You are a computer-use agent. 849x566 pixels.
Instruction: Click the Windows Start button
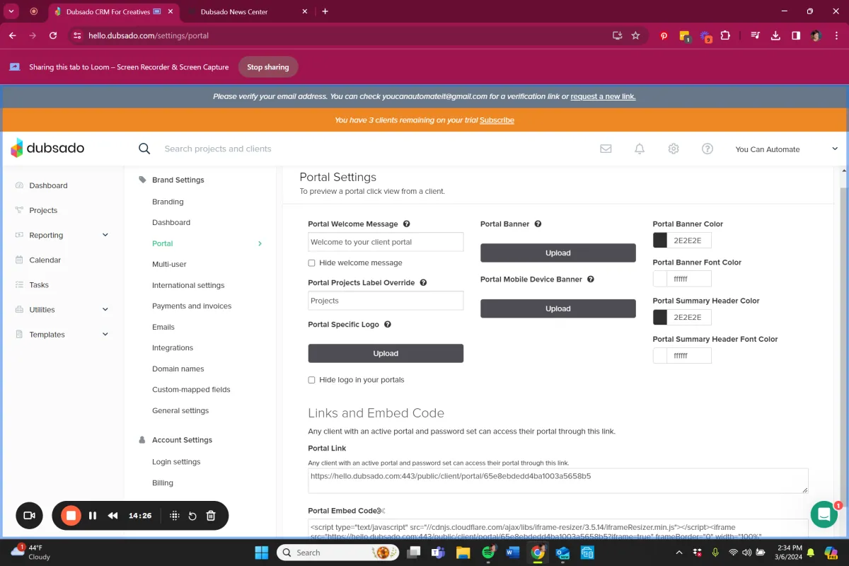click(261, 553)
